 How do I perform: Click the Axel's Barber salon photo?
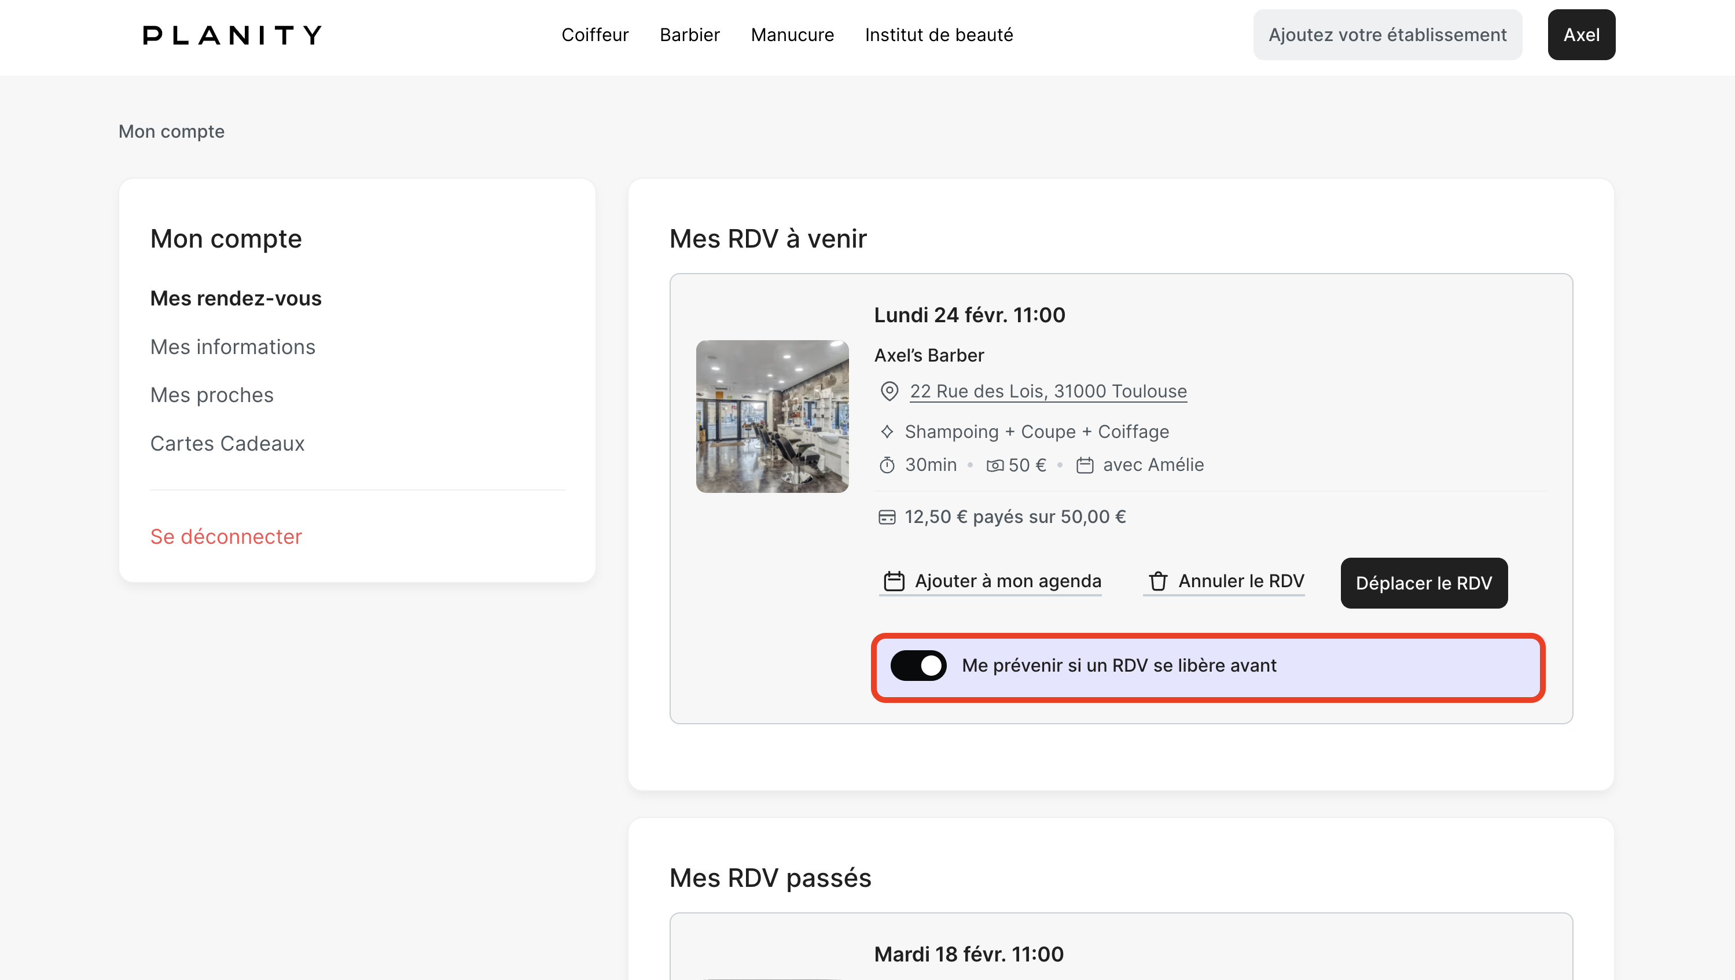coord(772,416)
